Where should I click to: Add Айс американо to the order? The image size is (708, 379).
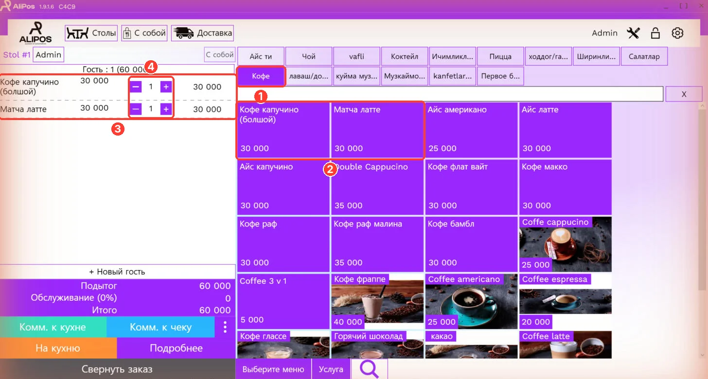coord(471,130)
